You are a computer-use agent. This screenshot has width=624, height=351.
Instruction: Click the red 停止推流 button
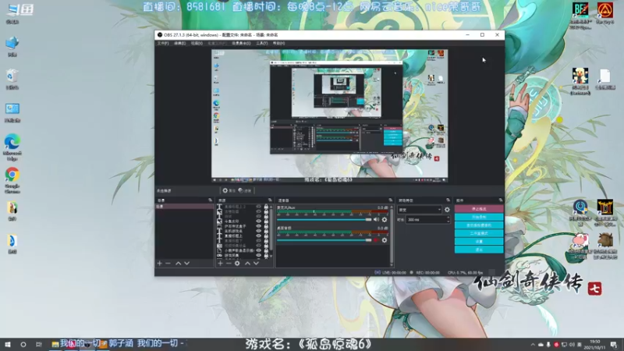click(479, 209)
